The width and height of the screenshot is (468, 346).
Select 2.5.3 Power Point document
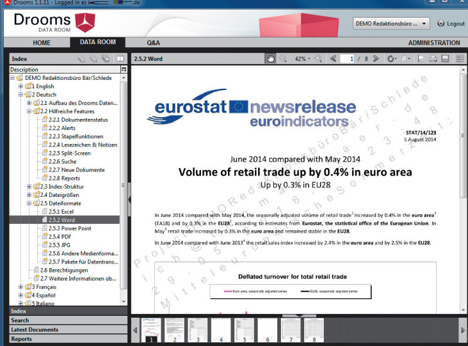[x=70, y=228]
